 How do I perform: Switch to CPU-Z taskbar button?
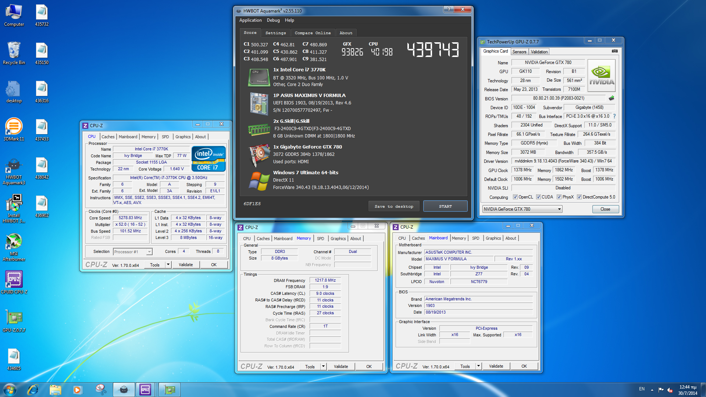click(x=145, y=390)
